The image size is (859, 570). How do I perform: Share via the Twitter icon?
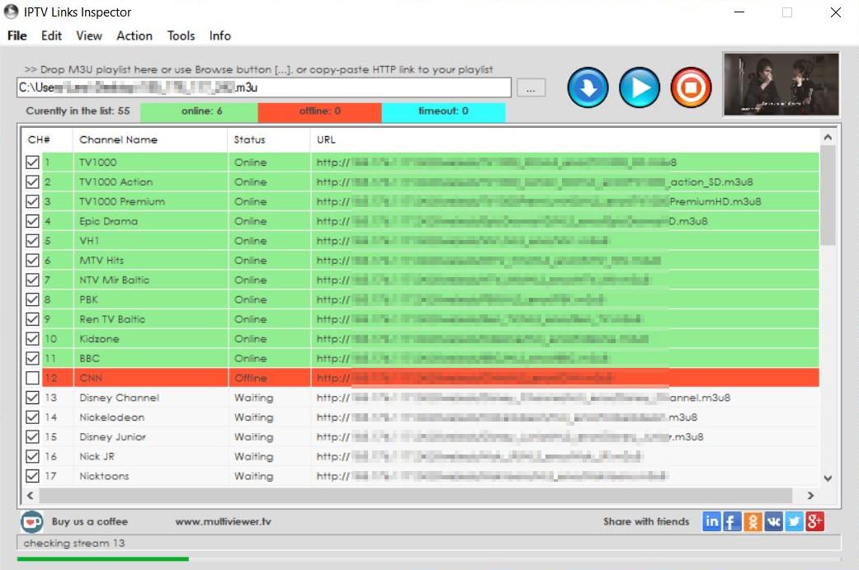point(794,521)
